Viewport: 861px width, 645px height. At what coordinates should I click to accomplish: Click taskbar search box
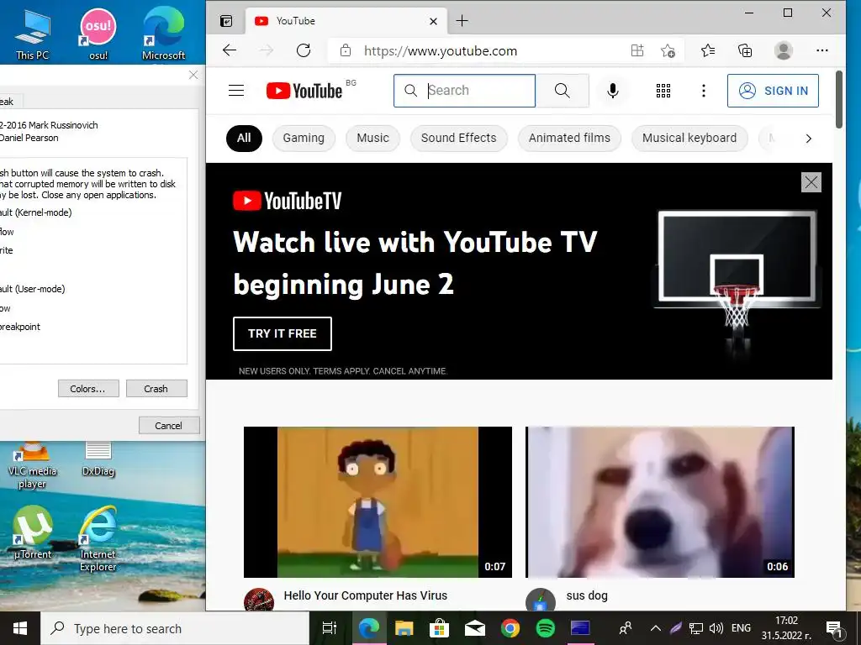click(x=175, y=628)
